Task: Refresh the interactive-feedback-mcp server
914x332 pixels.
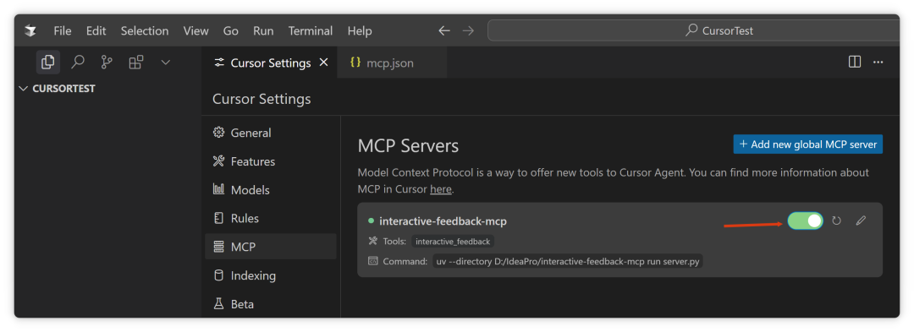Action: (x=836, y=221)
